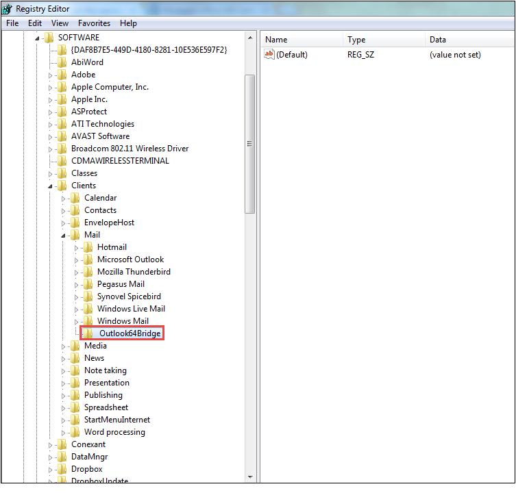
Task: Open the Favorites menu
Action: tap(94, 23)
